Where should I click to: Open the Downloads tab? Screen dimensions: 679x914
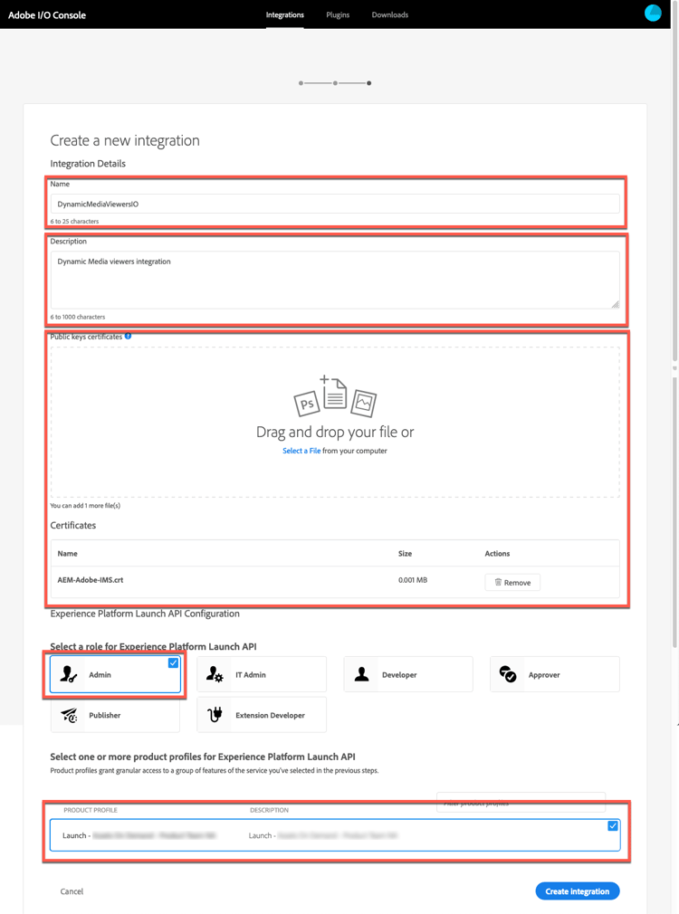pos(389,14)
